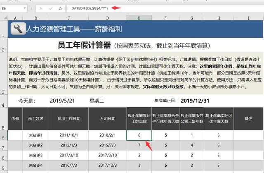The image size is (264, 173).
Task: Select column C header
Action: click(x=68, y=18)
